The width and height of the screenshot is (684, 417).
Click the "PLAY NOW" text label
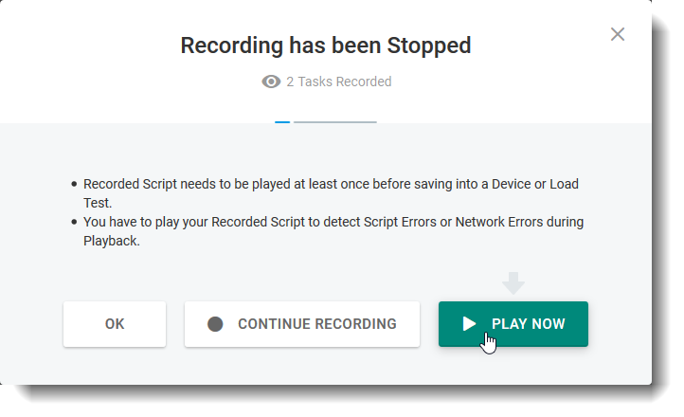[529, 324]
